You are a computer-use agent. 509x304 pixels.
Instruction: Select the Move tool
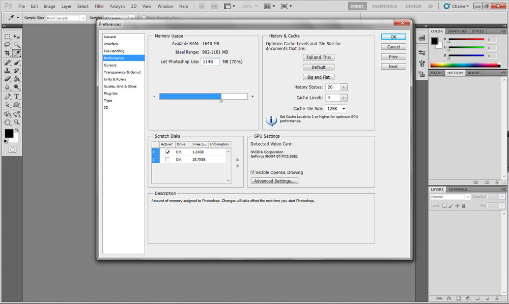click(x=17, y=37)
